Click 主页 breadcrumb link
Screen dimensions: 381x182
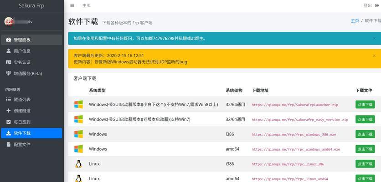355,20
